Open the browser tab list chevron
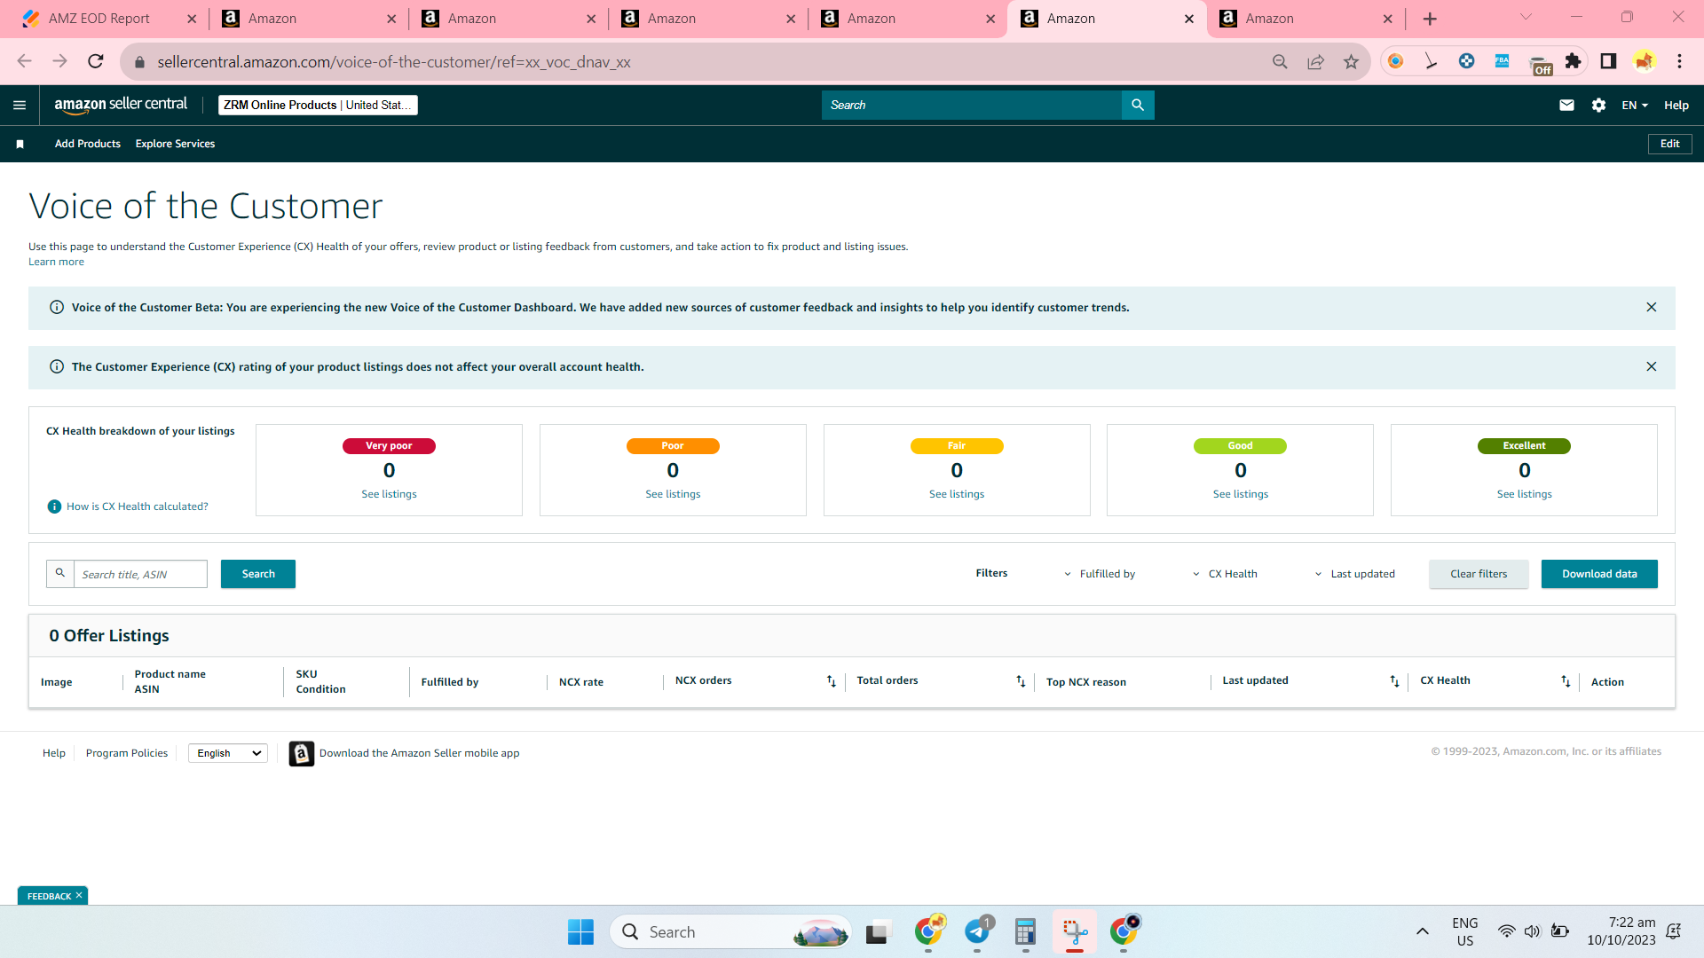Image resolution: width=1704 pixels, height=958 pixels. [x=1526, y=18]
